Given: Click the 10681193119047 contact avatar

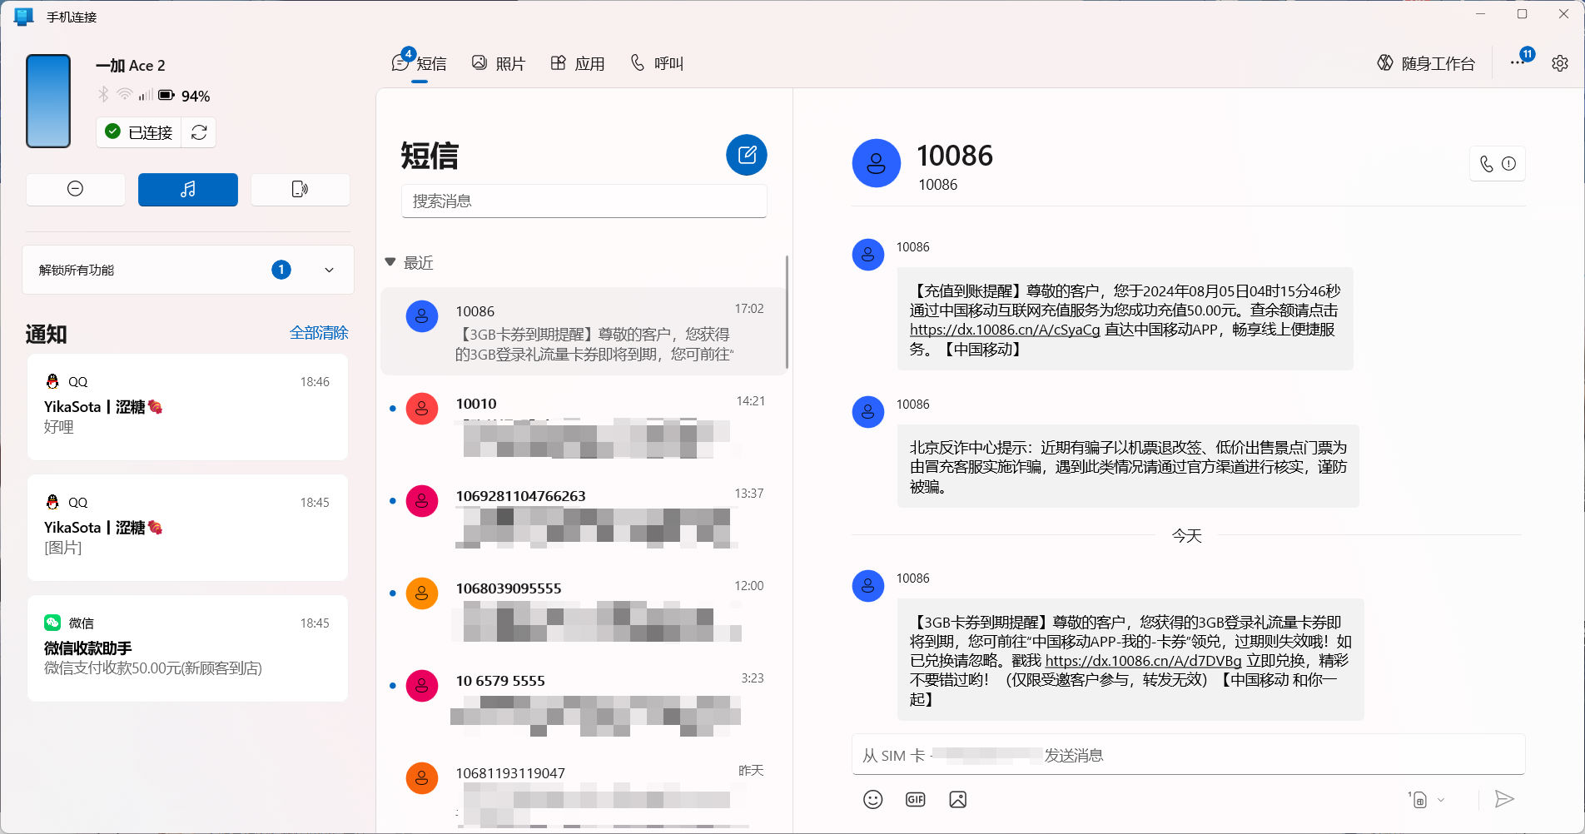Looking at the screenshot, I should (x=422, y=778).
